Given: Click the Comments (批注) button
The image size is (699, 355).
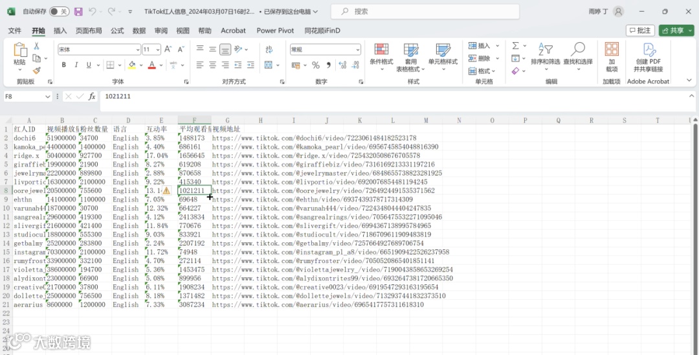Looking at the screenshot, I should click(640, 30).
